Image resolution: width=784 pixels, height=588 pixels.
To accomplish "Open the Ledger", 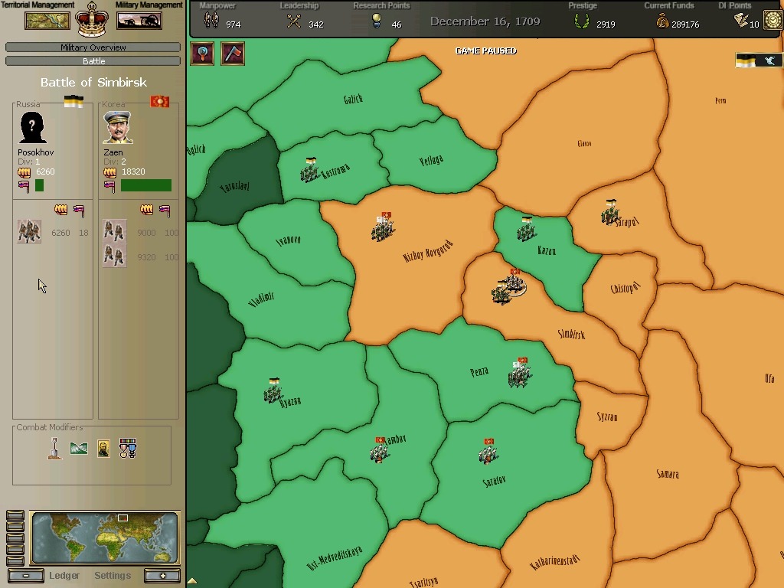I will click(x=64, y=576).
